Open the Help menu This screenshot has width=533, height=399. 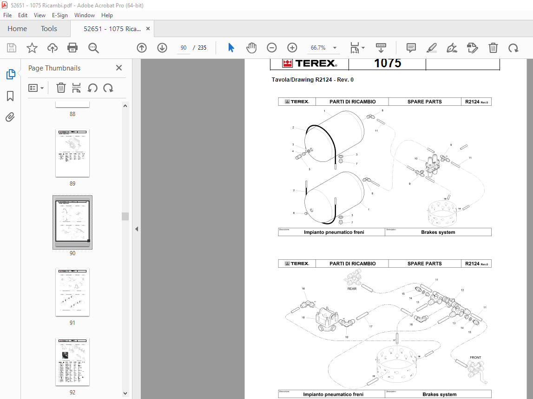107,15
